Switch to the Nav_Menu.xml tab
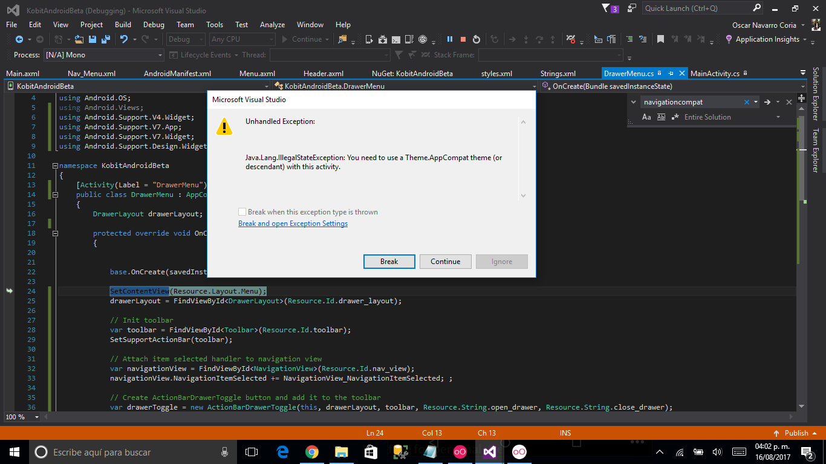 (x=91, y=73)
